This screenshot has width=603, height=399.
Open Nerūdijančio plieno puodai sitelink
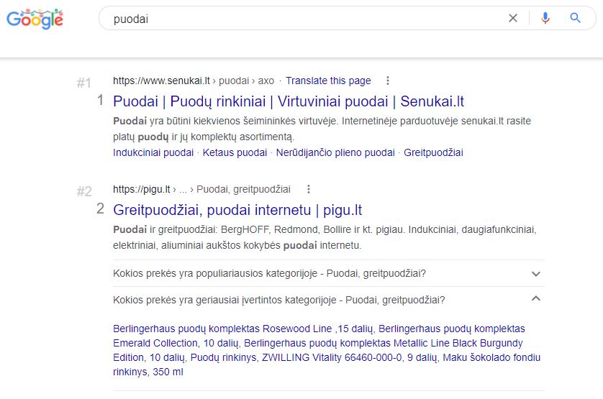335,152
